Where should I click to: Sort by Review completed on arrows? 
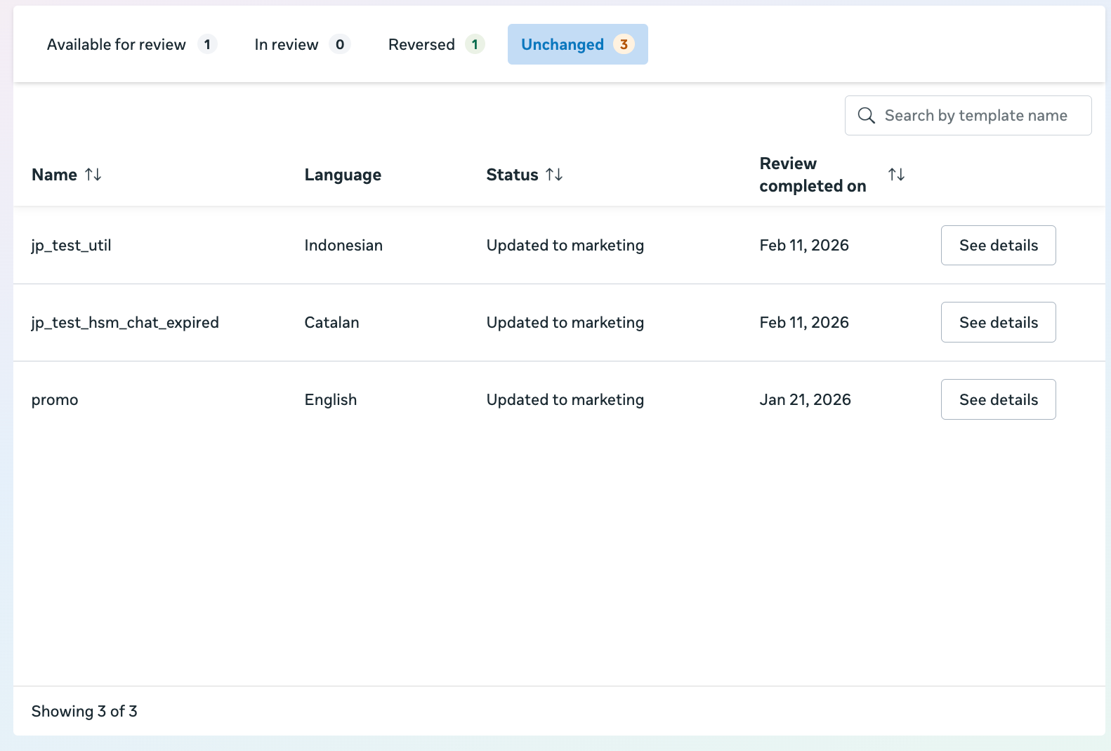[x=896, y=175]
